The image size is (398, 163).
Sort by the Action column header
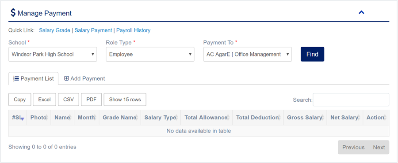[376, 118]
